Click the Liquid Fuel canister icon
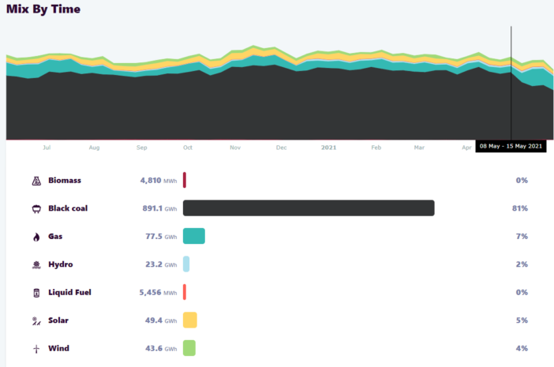The image size is (554, 367). click(36, 293)
